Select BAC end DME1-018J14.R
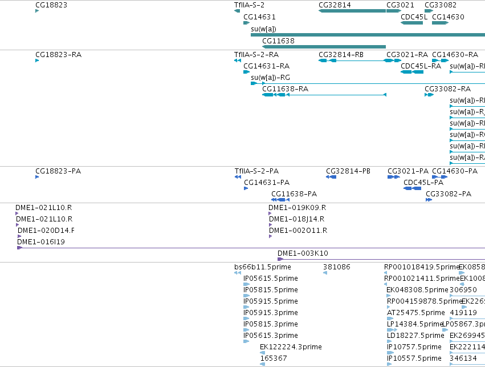 click(x=296, y=219)
